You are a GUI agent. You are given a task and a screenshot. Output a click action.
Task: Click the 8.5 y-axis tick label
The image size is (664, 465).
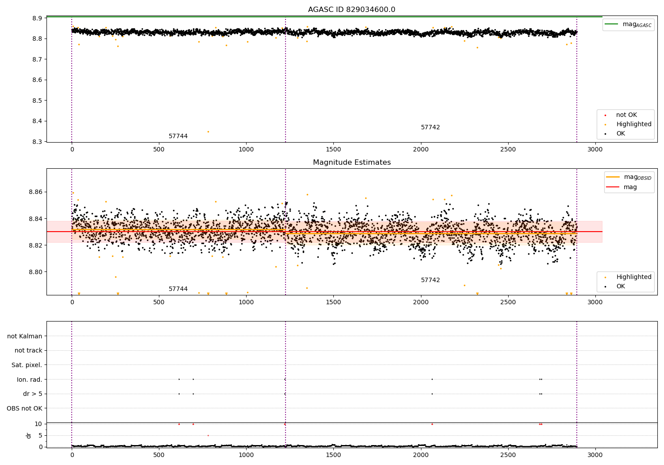pyautogui.click(x=37, y=101)
